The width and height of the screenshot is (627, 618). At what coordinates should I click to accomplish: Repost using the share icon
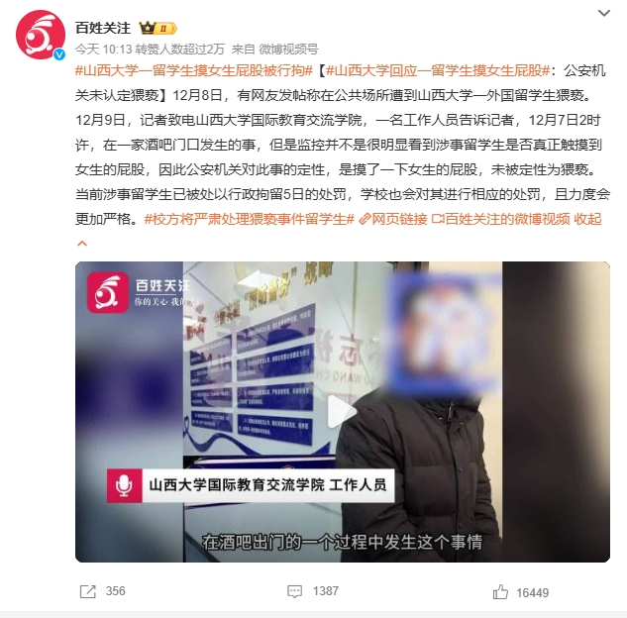[x=88, y=591]
